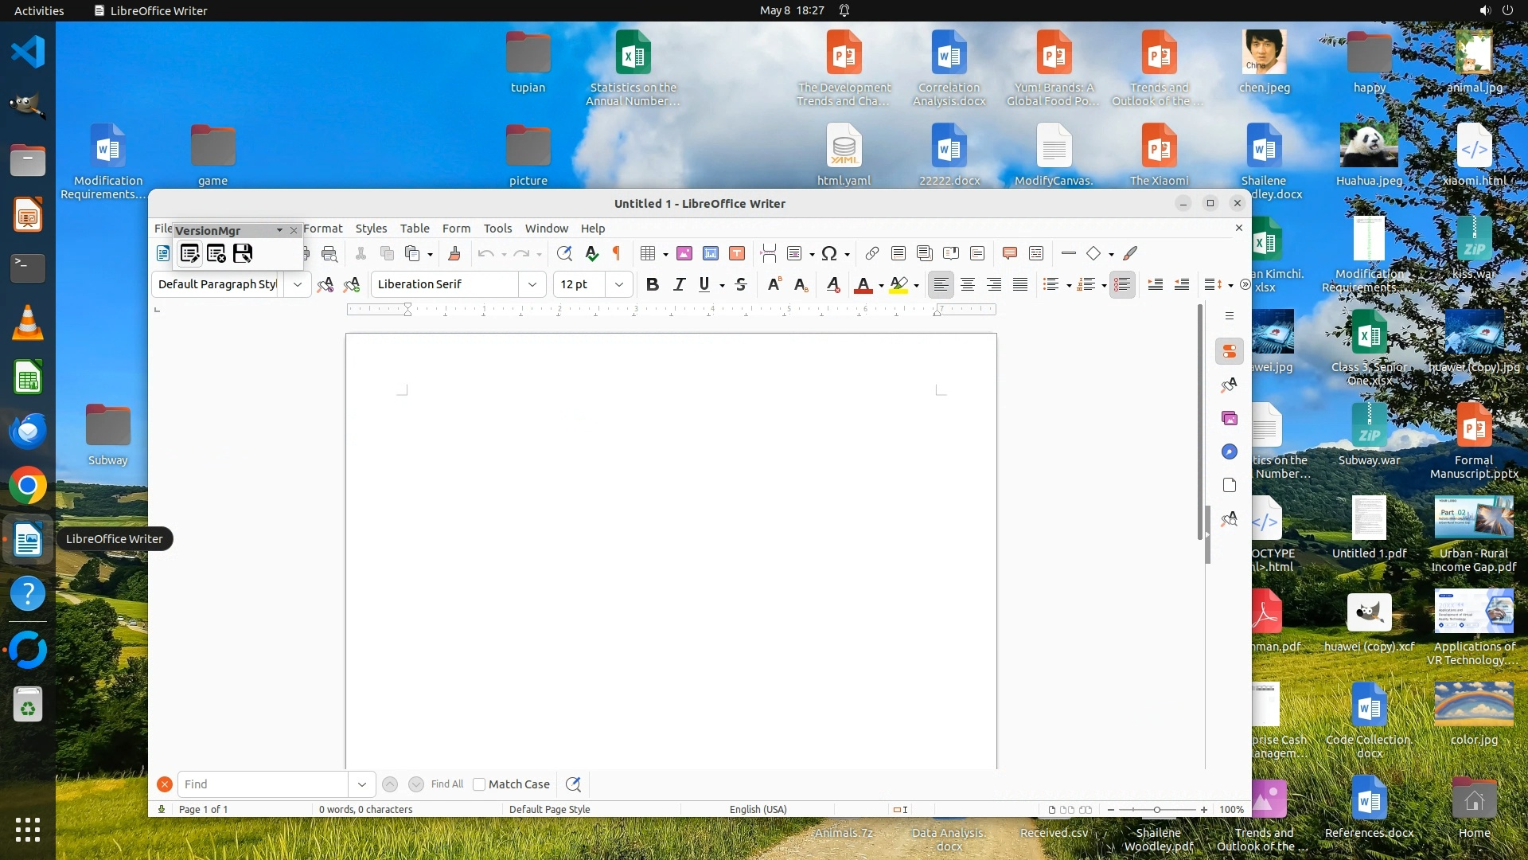
Task: Click the Bold formatting icon
Action: click(x=653, y=284)
